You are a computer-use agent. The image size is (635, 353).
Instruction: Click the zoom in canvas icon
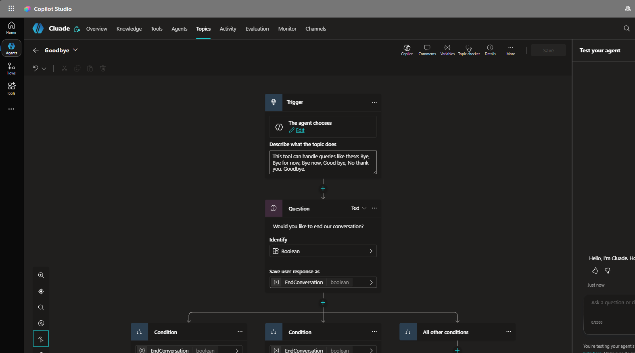[x=41, y=275]
